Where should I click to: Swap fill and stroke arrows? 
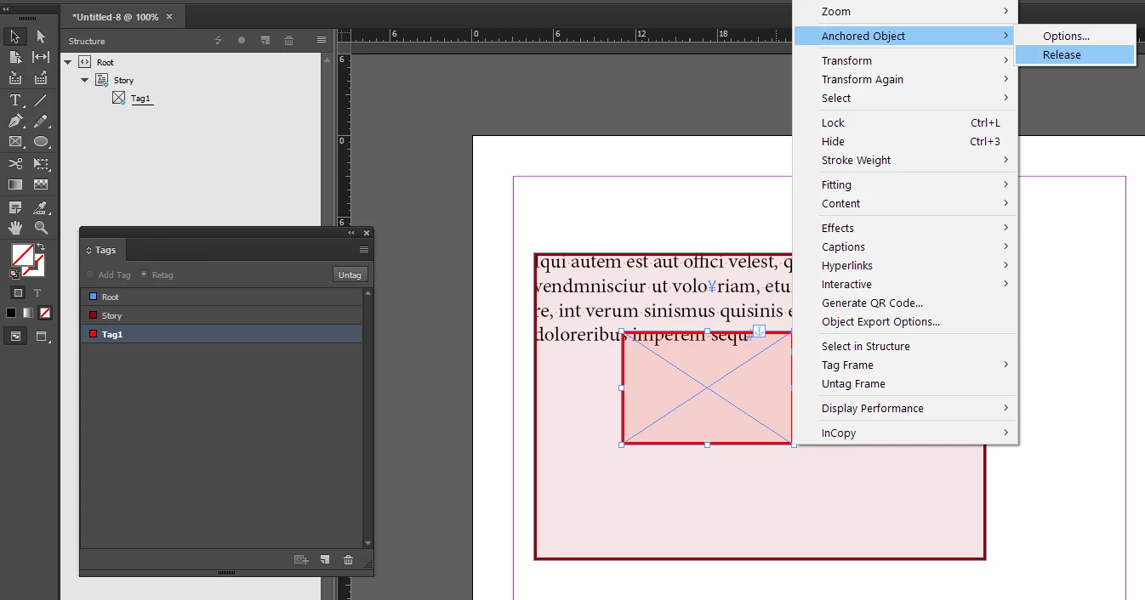[40, 247]
